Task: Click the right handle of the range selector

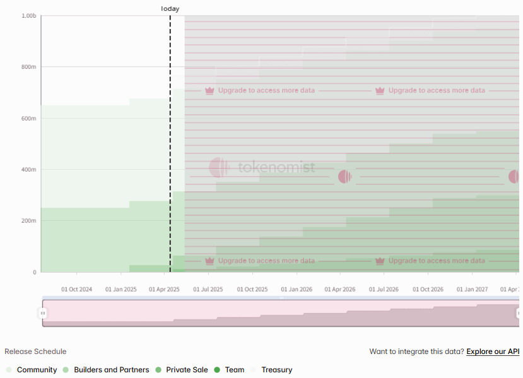Action: click(519, 313)
